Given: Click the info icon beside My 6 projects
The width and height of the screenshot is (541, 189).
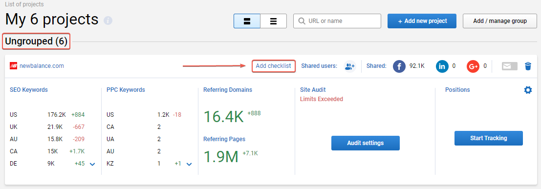Looking at the screenshot, I should coord(108,21).
